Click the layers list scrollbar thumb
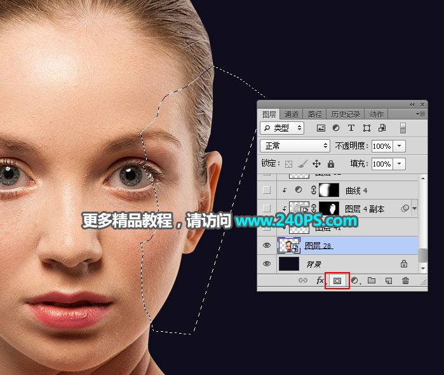This screenshot has width=444, height=375. coord(423,255)
